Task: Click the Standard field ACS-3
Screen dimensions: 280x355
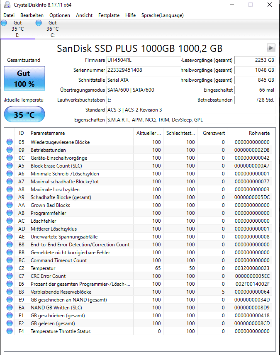Action: pyautogui.click(x=191, y=110)
